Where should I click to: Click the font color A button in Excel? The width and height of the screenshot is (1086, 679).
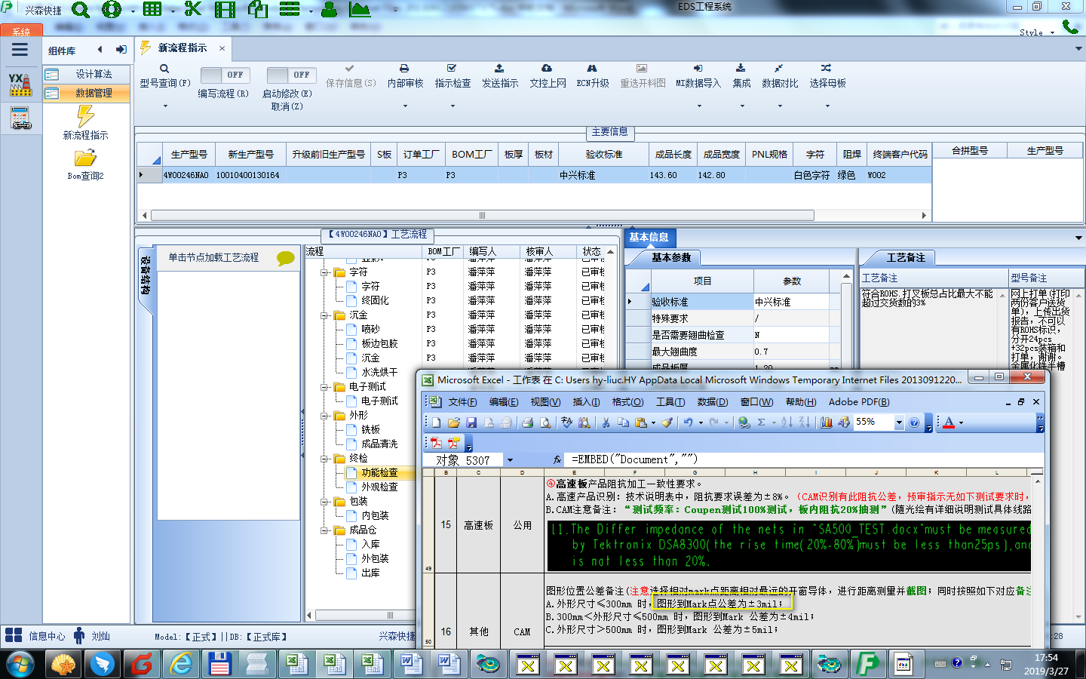click(949, 422)
